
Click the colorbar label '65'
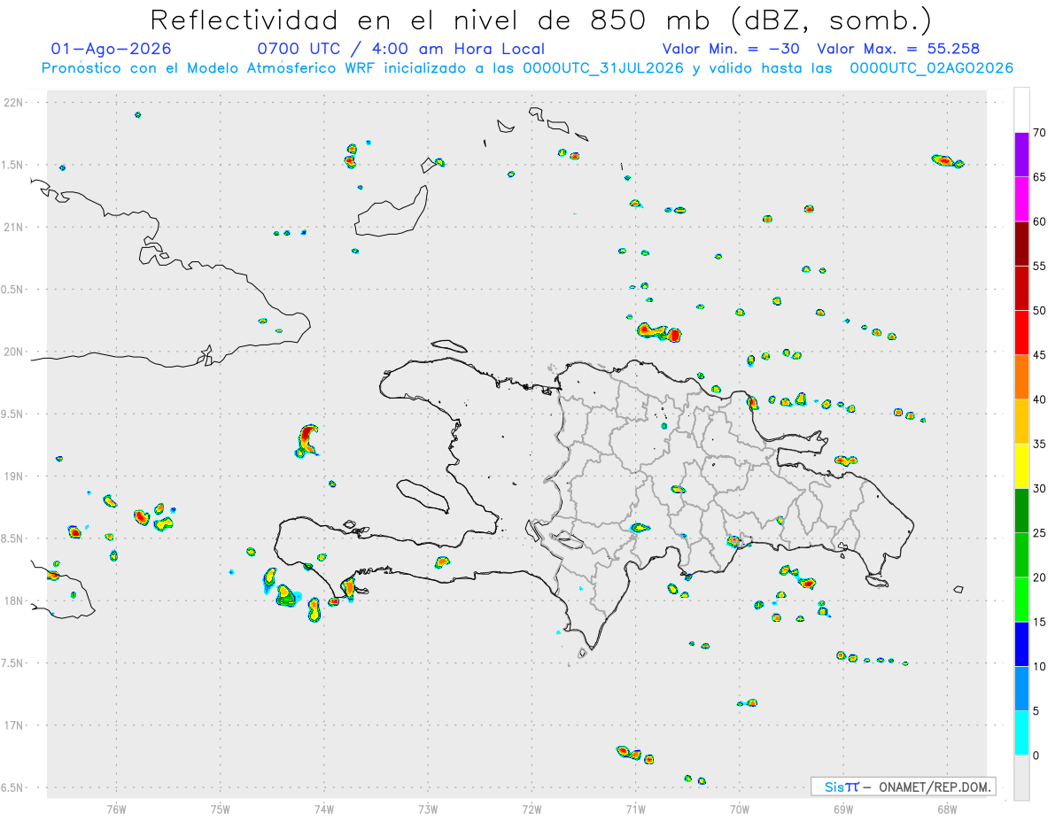1040,177
